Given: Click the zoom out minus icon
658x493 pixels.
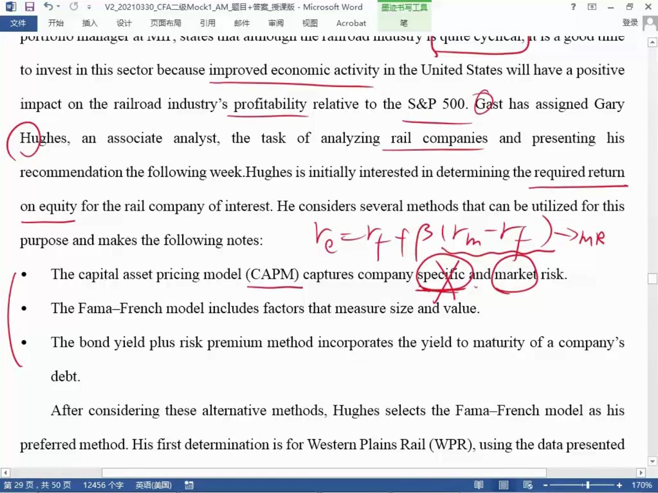Looking at the screenshot, I should (546, 485).
